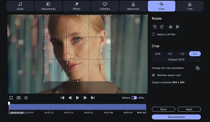Choose the 4:3 crop ratio
The height and width of the screenshot is (122, 210).
point(170,54)
